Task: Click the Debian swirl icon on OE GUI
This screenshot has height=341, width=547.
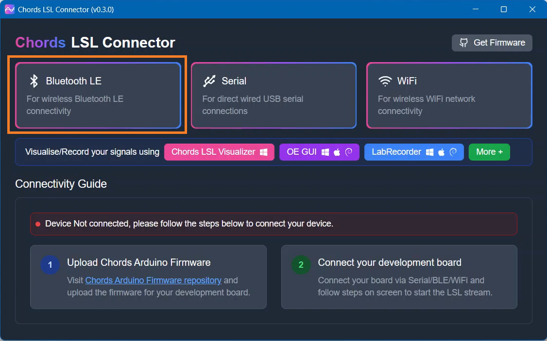Action: (x=349, y=152)
